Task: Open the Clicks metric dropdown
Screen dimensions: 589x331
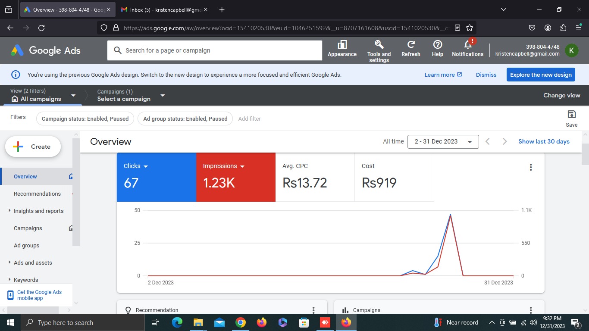Action: pyautogui.click(x=146, y=166)
